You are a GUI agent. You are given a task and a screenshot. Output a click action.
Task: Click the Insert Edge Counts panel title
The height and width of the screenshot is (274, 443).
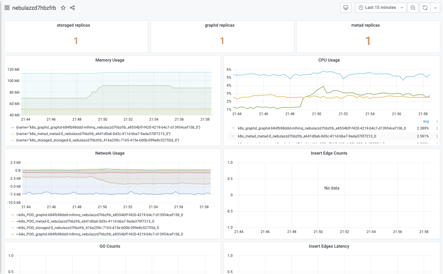[329, 153]
